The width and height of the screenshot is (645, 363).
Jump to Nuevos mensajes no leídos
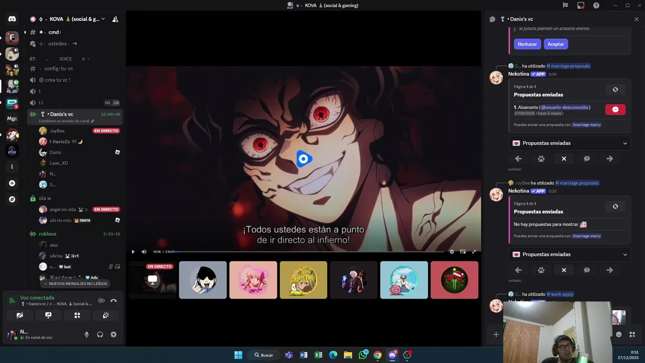76,284
